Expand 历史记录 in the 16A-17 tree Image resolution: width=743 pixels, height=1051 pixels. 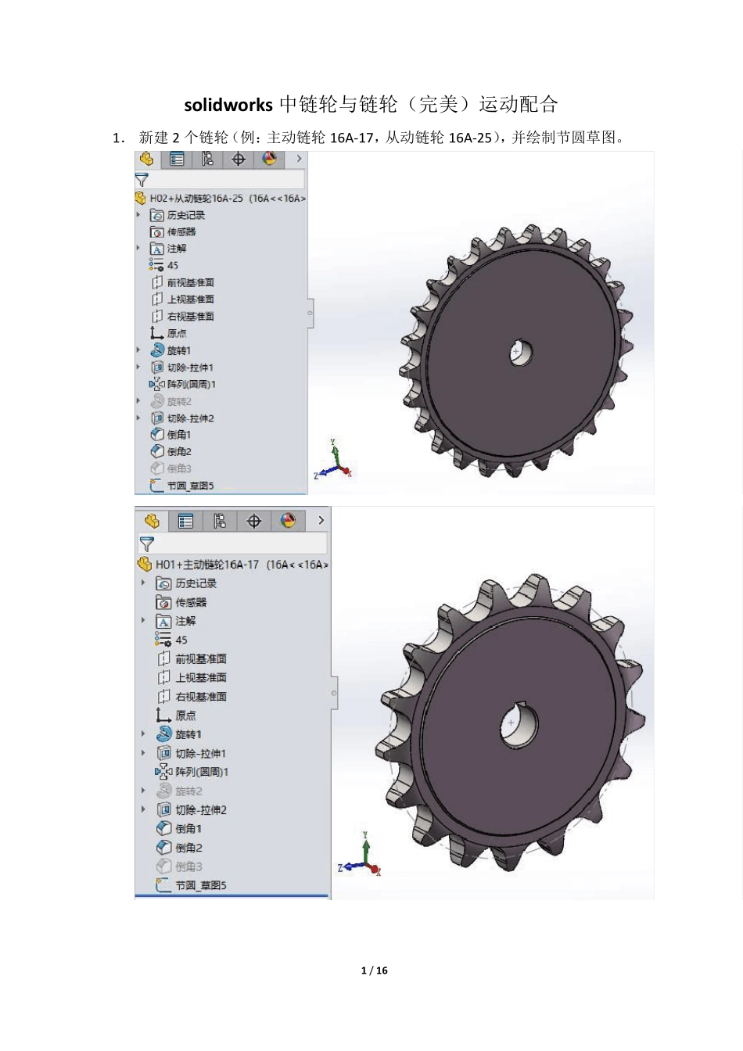click(x=143, y=583)
